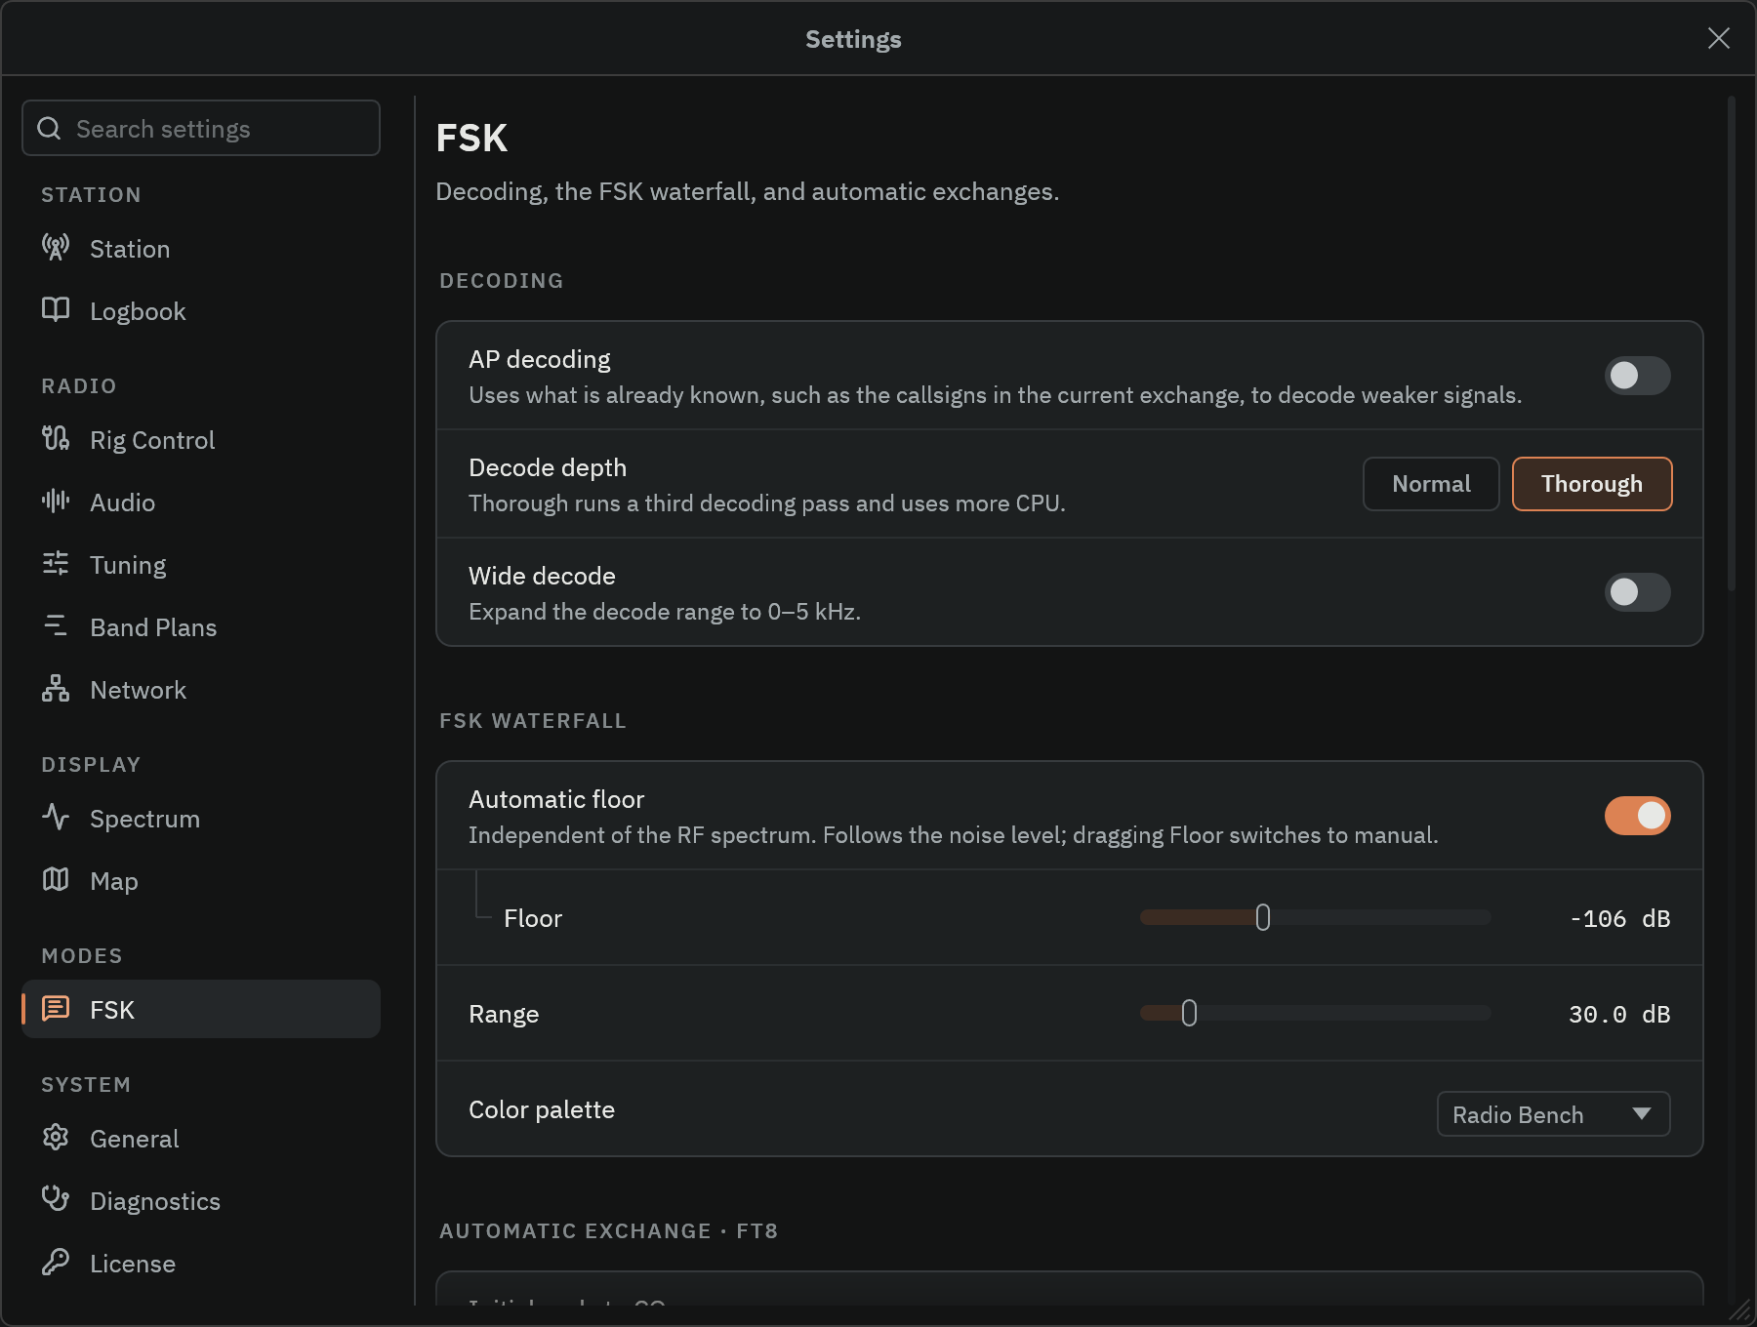Close the Settings dialog
Image resolution: width=1757 pixels, height=1327 pixels.
click(x=1719, y=38)
